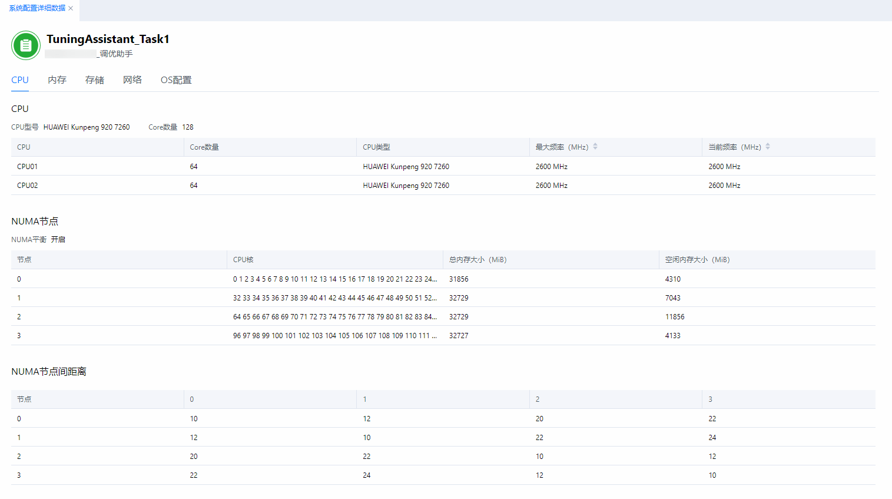Close the 系统配置详细数据 tab

click(x=71, y=8)
